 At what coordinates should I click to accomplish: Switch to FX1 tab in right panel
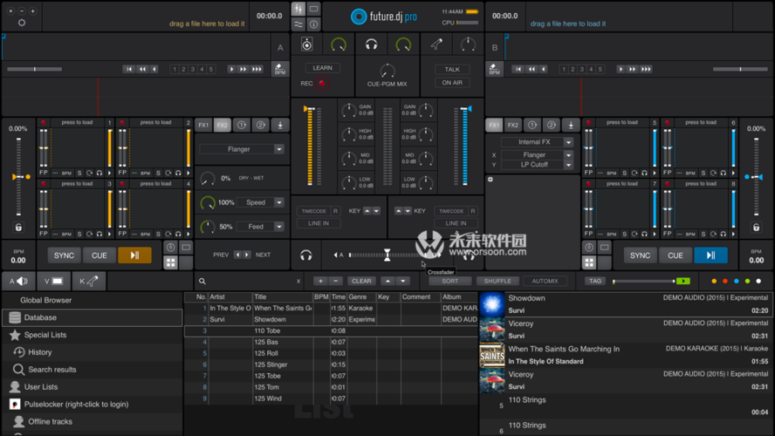click(x=494, y=125)
